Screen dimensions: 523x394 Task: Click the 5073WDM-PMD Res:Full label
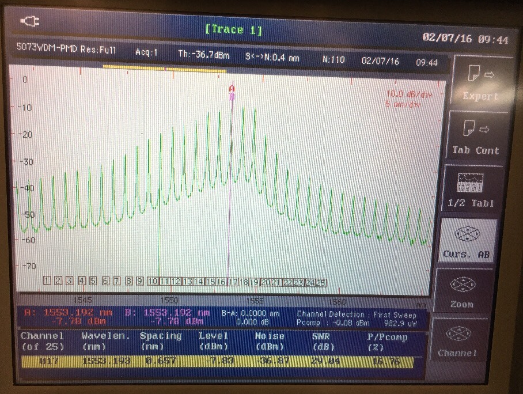click(x=66, y=49)
